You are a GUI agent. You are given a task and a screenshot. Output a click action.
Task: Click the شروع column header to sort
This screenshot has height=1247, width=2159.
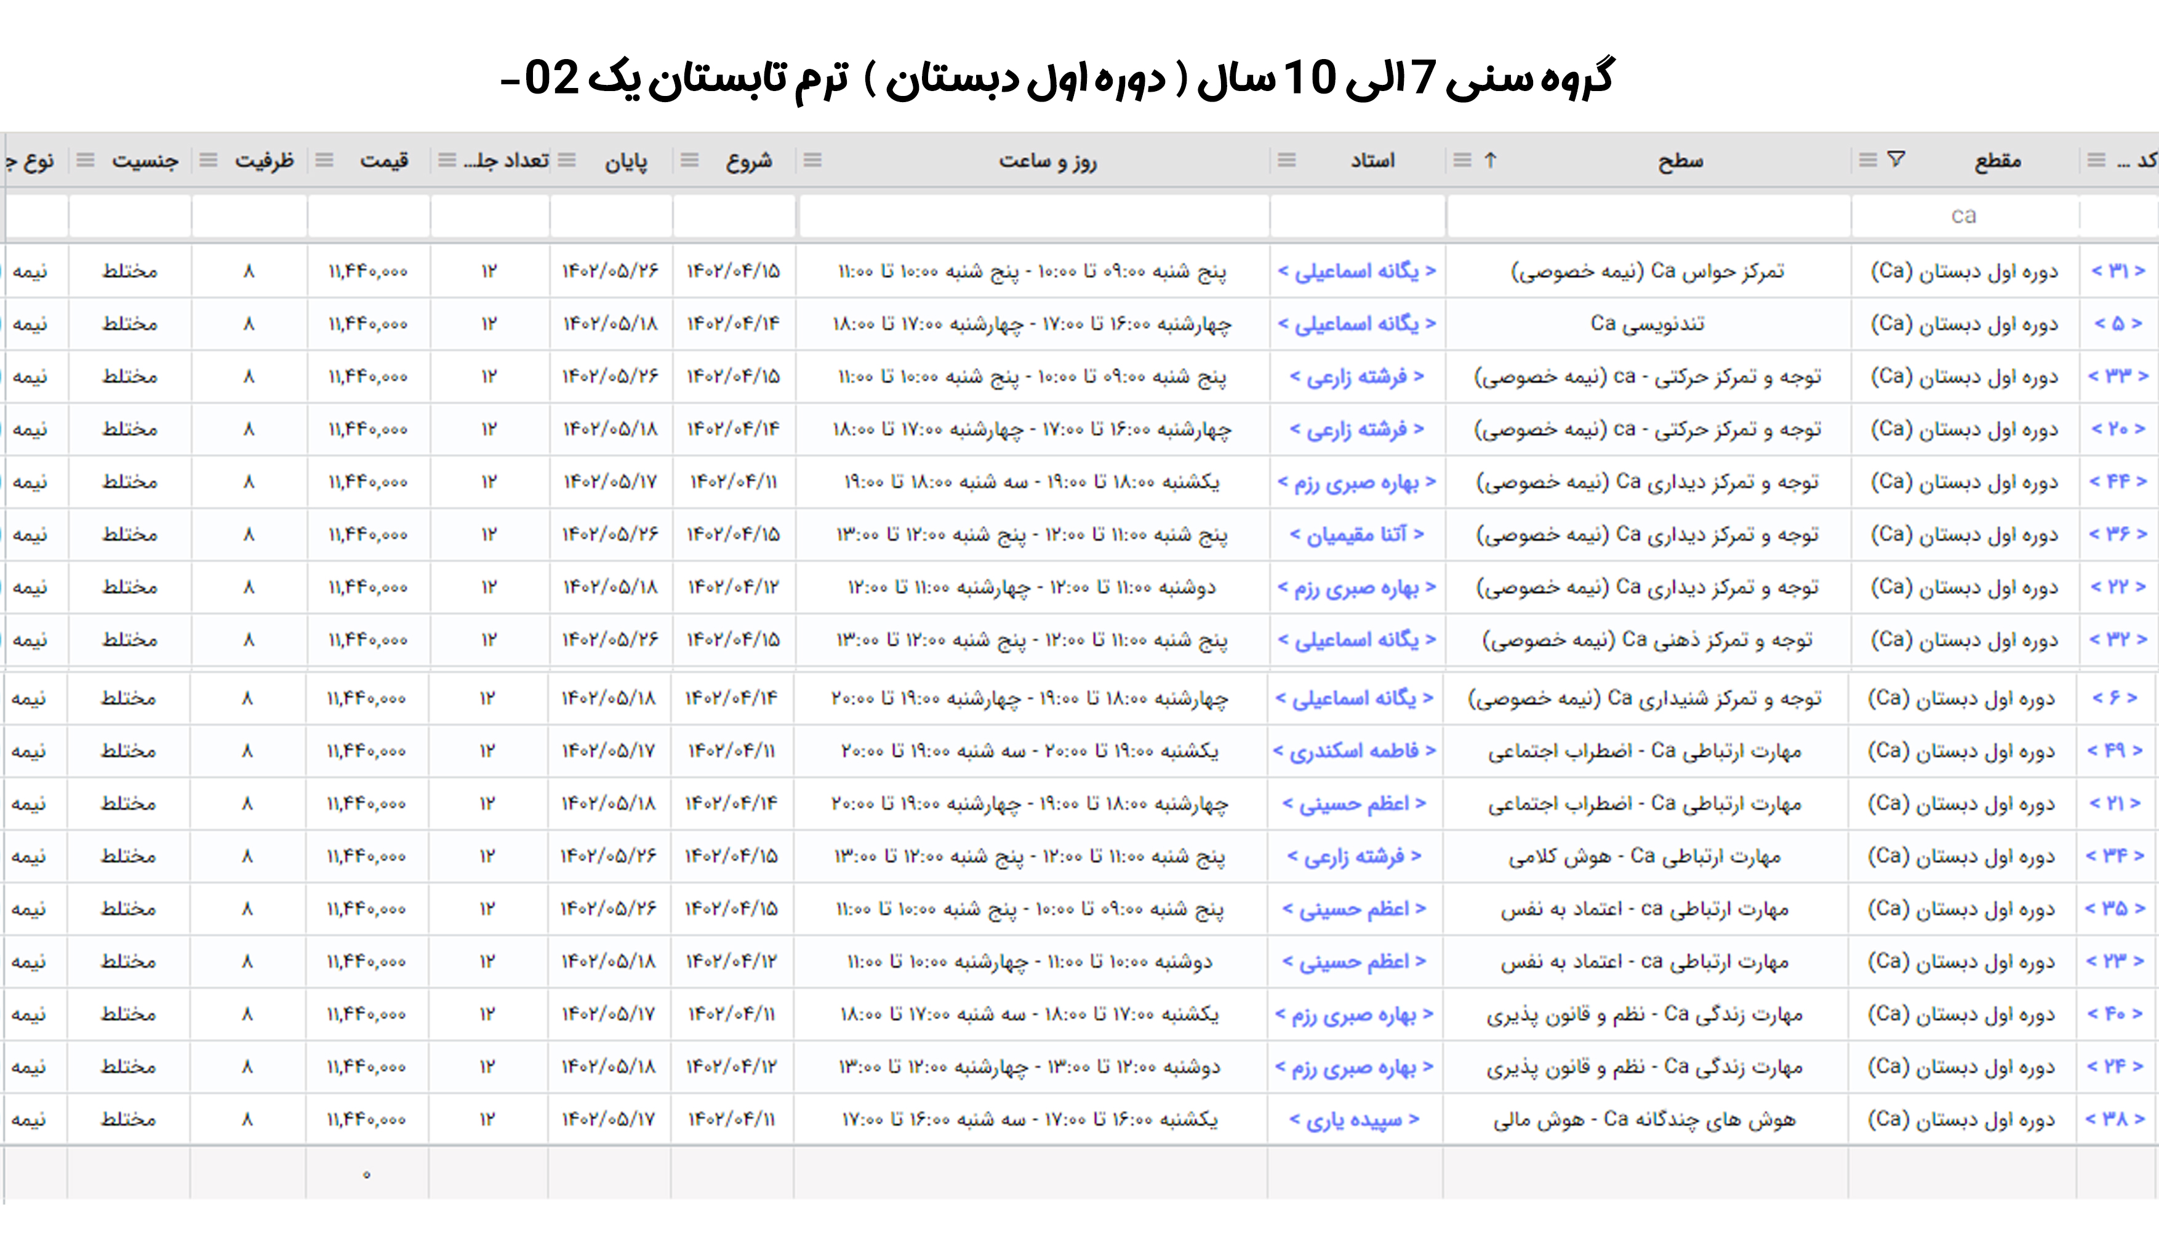click(749, 161)
